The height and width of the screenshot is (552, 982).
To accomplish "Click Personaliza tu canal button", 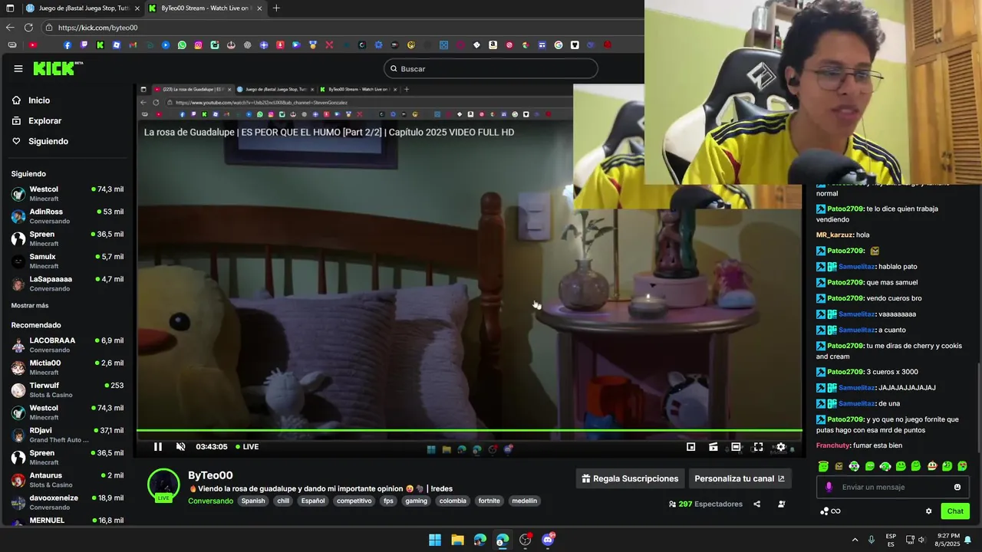I will pyautogui.click(x=740, y=478).
